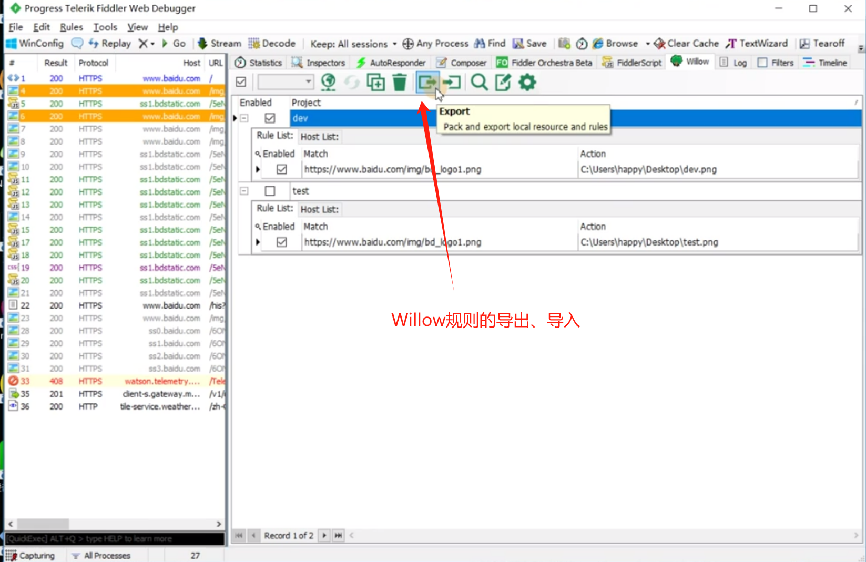Click the Willow search magnifier icon
This screenshot has height=562, width=866.
[x=479, y=83]
